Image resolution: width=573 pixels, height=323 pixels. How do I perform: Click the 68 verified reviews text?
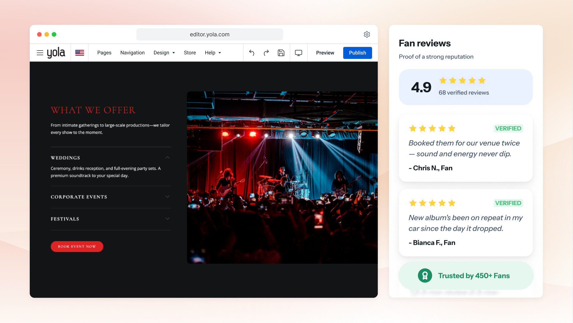pyautogui.click(x=464, y=92)
